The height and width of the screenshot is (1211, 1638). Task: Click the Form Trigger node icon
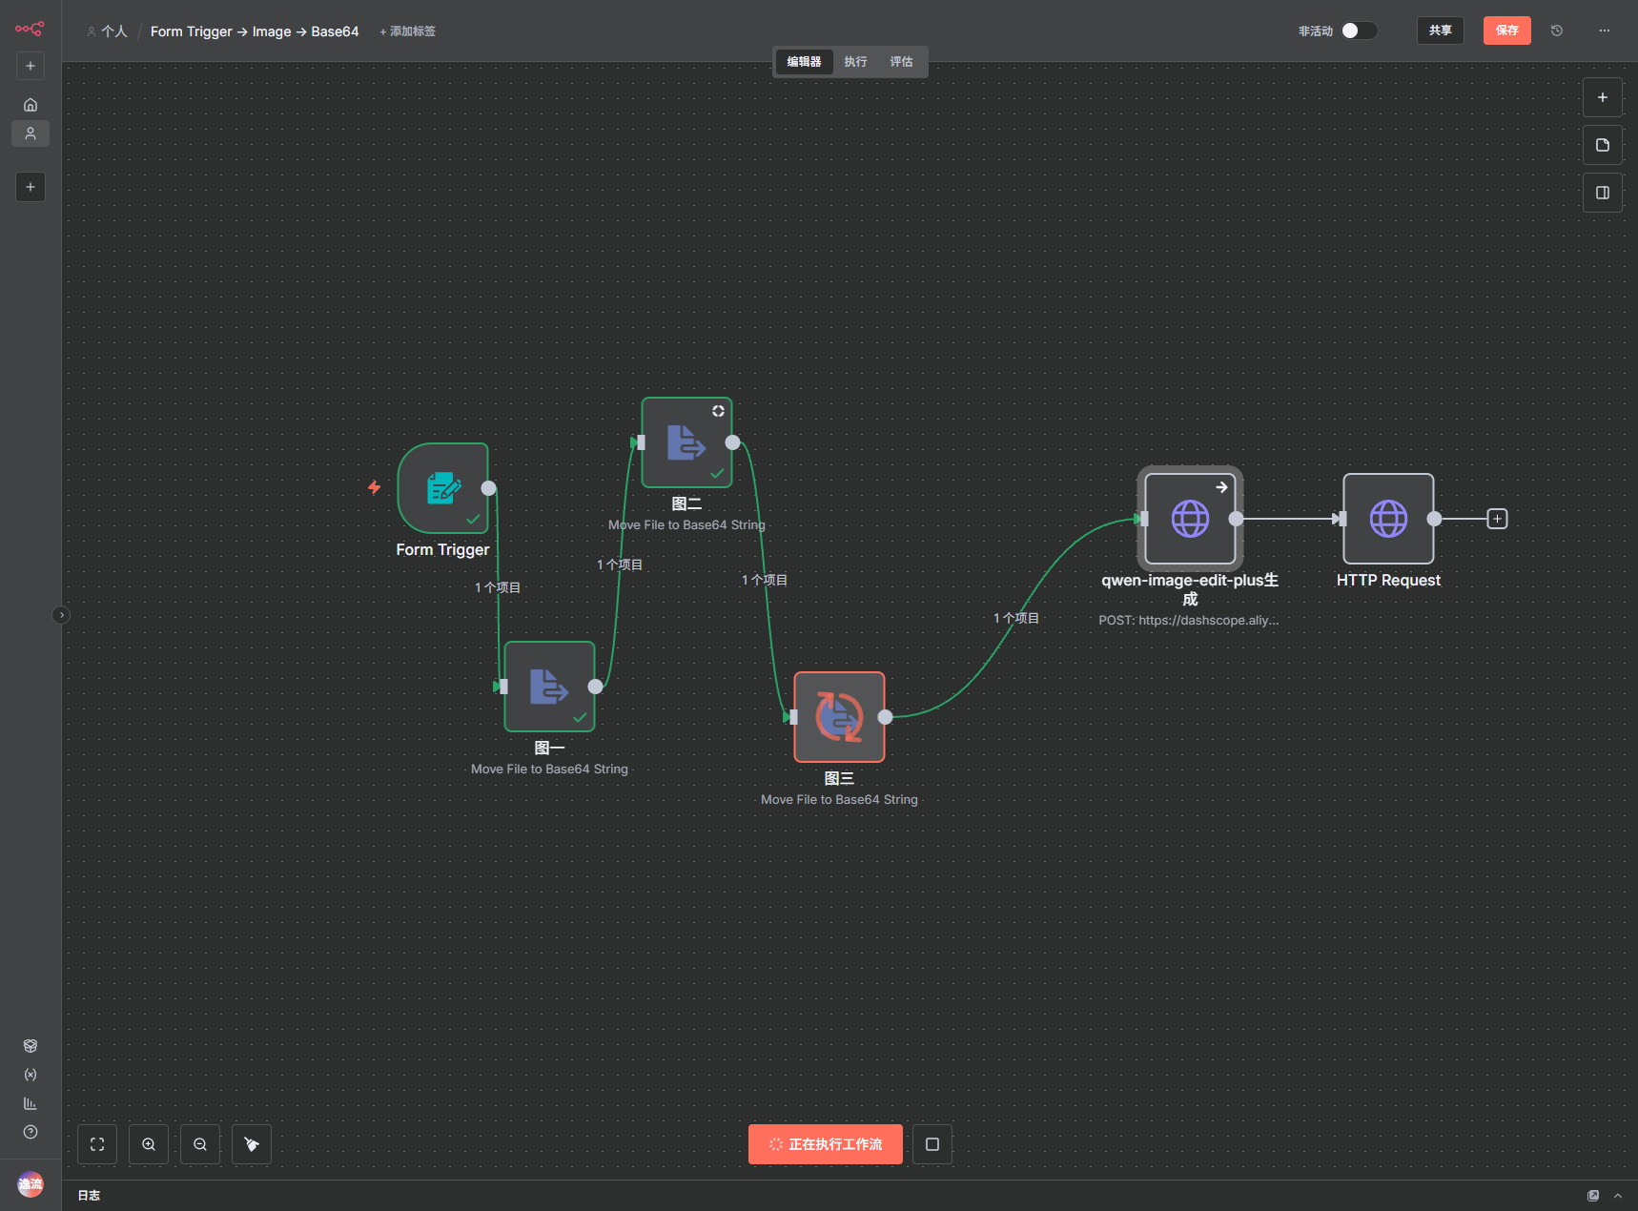tap(443, 488)
